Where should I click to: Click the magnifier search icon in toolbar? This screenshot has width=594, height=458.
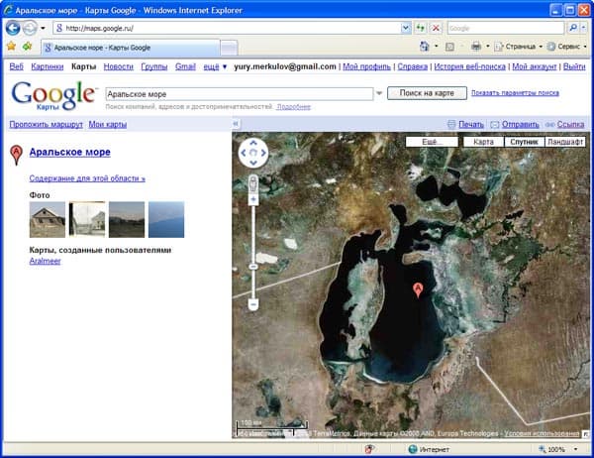pos(573,28)
